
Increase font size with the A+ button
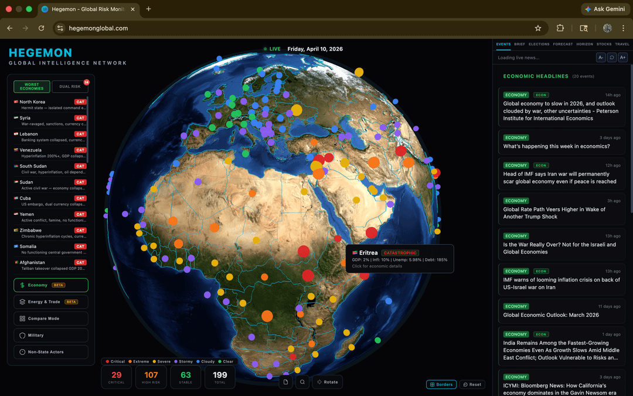(622, 57)
